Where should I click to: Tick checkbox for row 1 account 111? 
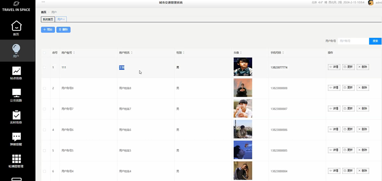[44, 68]
